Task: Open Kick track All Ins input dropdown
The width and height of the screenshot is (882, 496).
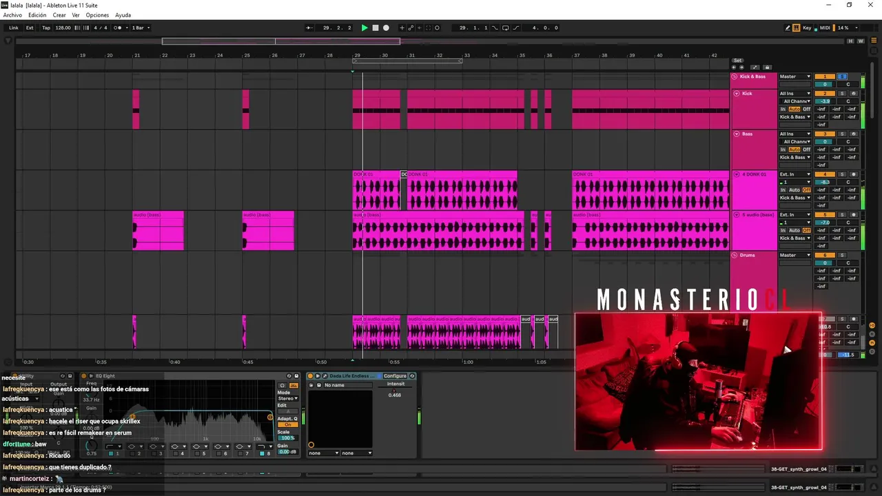Action: tap(795, 93)
